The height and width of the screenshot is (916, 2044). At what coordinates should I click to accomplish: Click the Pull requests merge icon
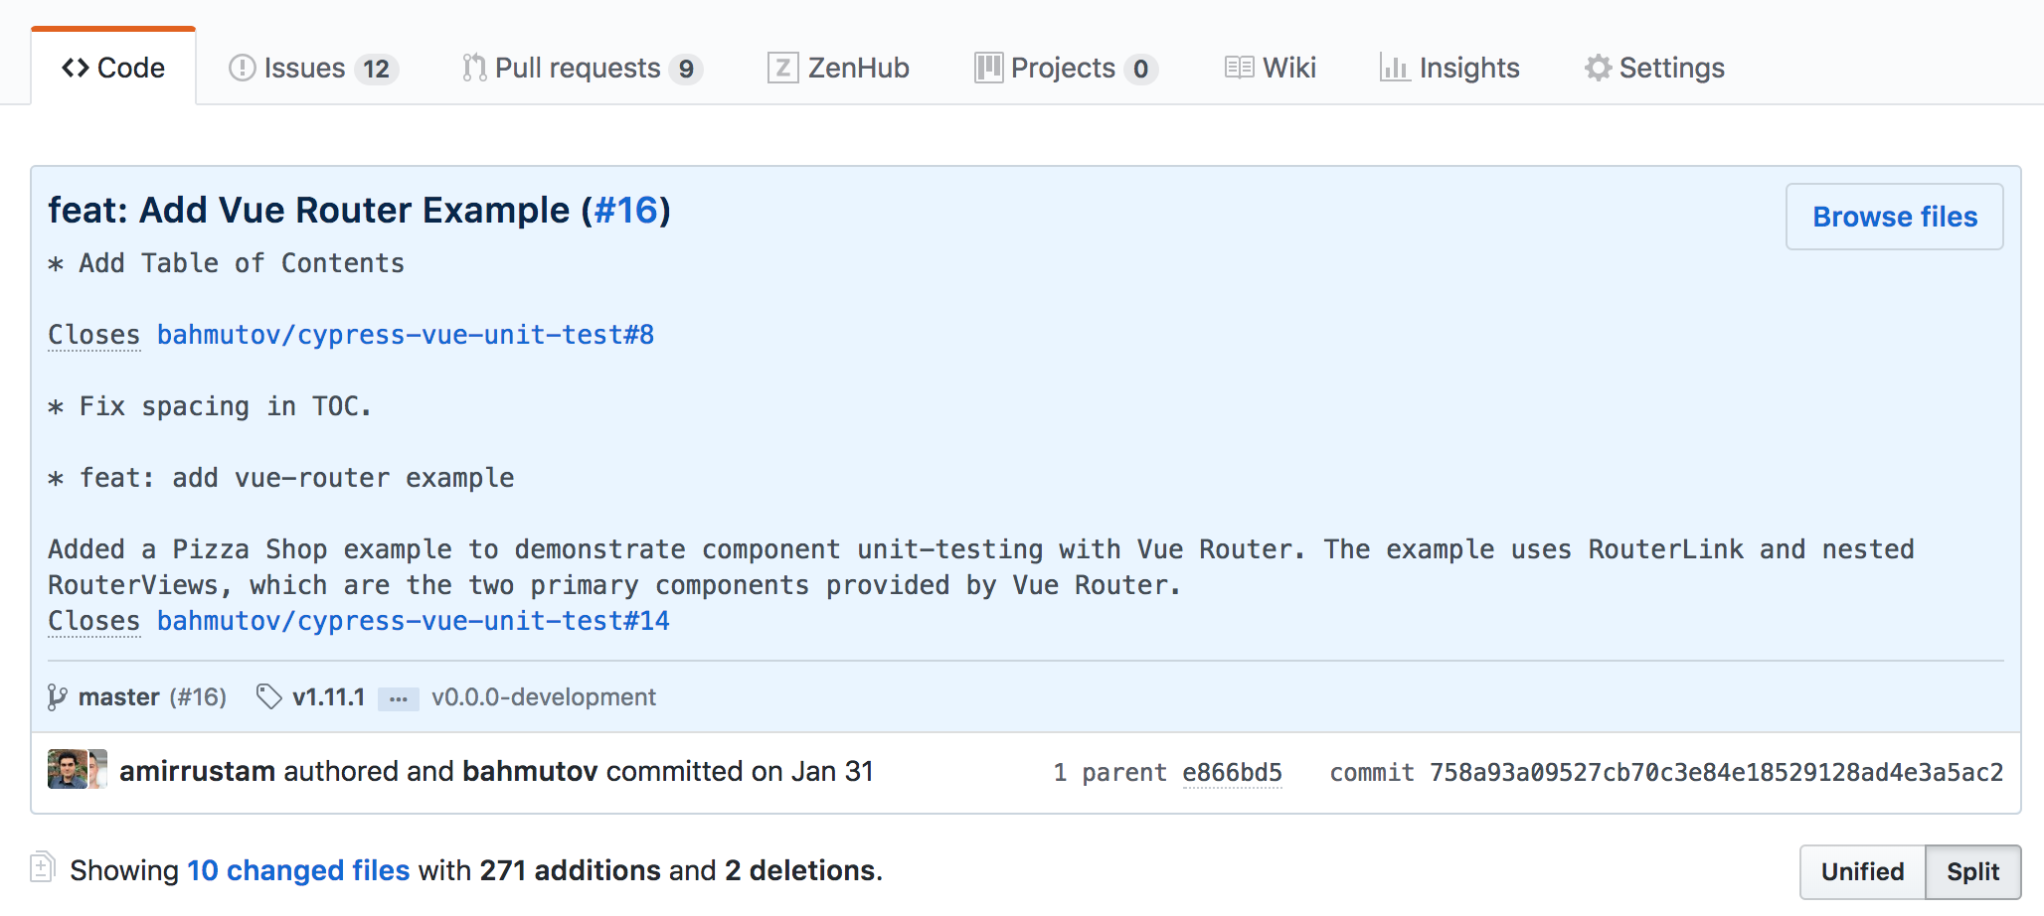[474, 68]
